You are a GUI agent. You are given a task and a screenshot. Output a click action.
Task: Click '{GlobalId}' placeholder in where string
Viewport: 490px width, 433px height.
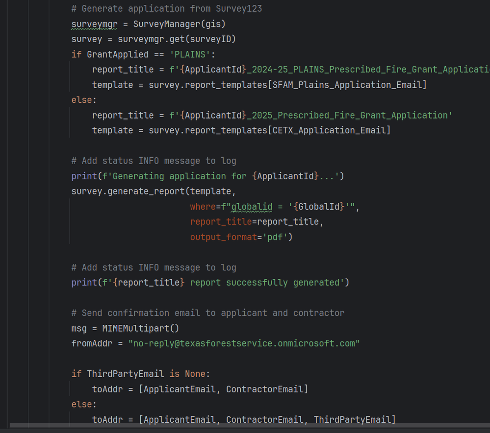pyautogui.click(x=319, y=207)
